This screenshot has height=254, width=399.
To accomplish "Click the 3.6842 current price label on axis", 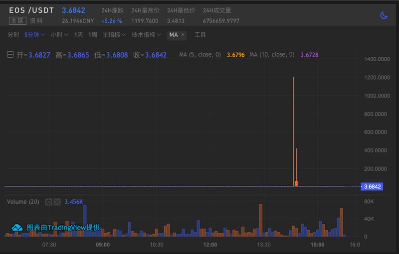I will point(372,187).
